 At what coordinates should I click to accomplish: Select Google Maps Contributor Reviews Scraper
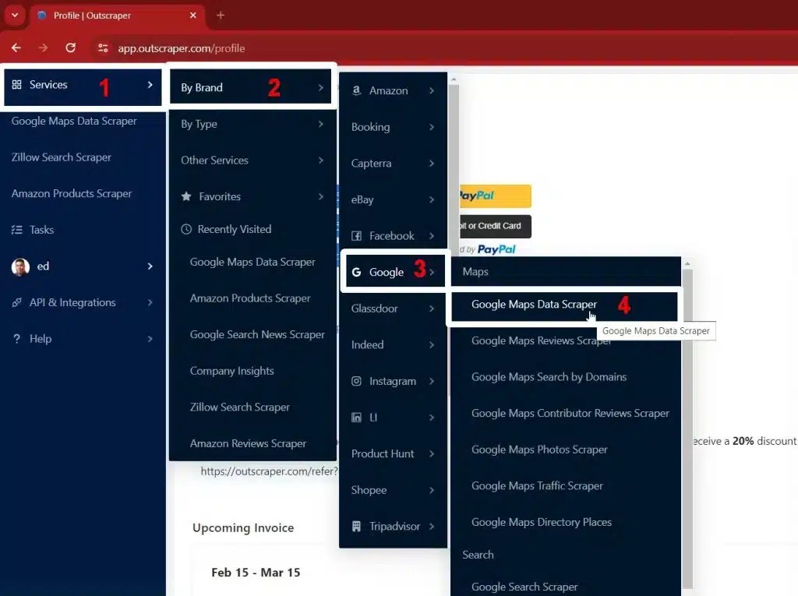566,413
